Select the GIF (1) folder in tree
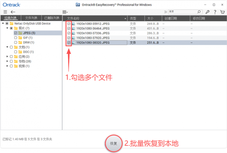Viewport: 227px width, 153px height. pos(28,38)
